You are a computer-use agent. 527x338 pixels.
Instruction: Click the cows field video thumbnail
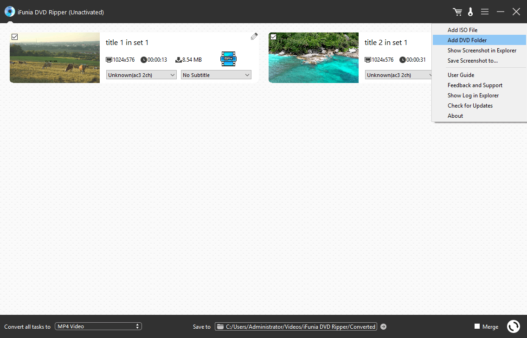[55, 58]
